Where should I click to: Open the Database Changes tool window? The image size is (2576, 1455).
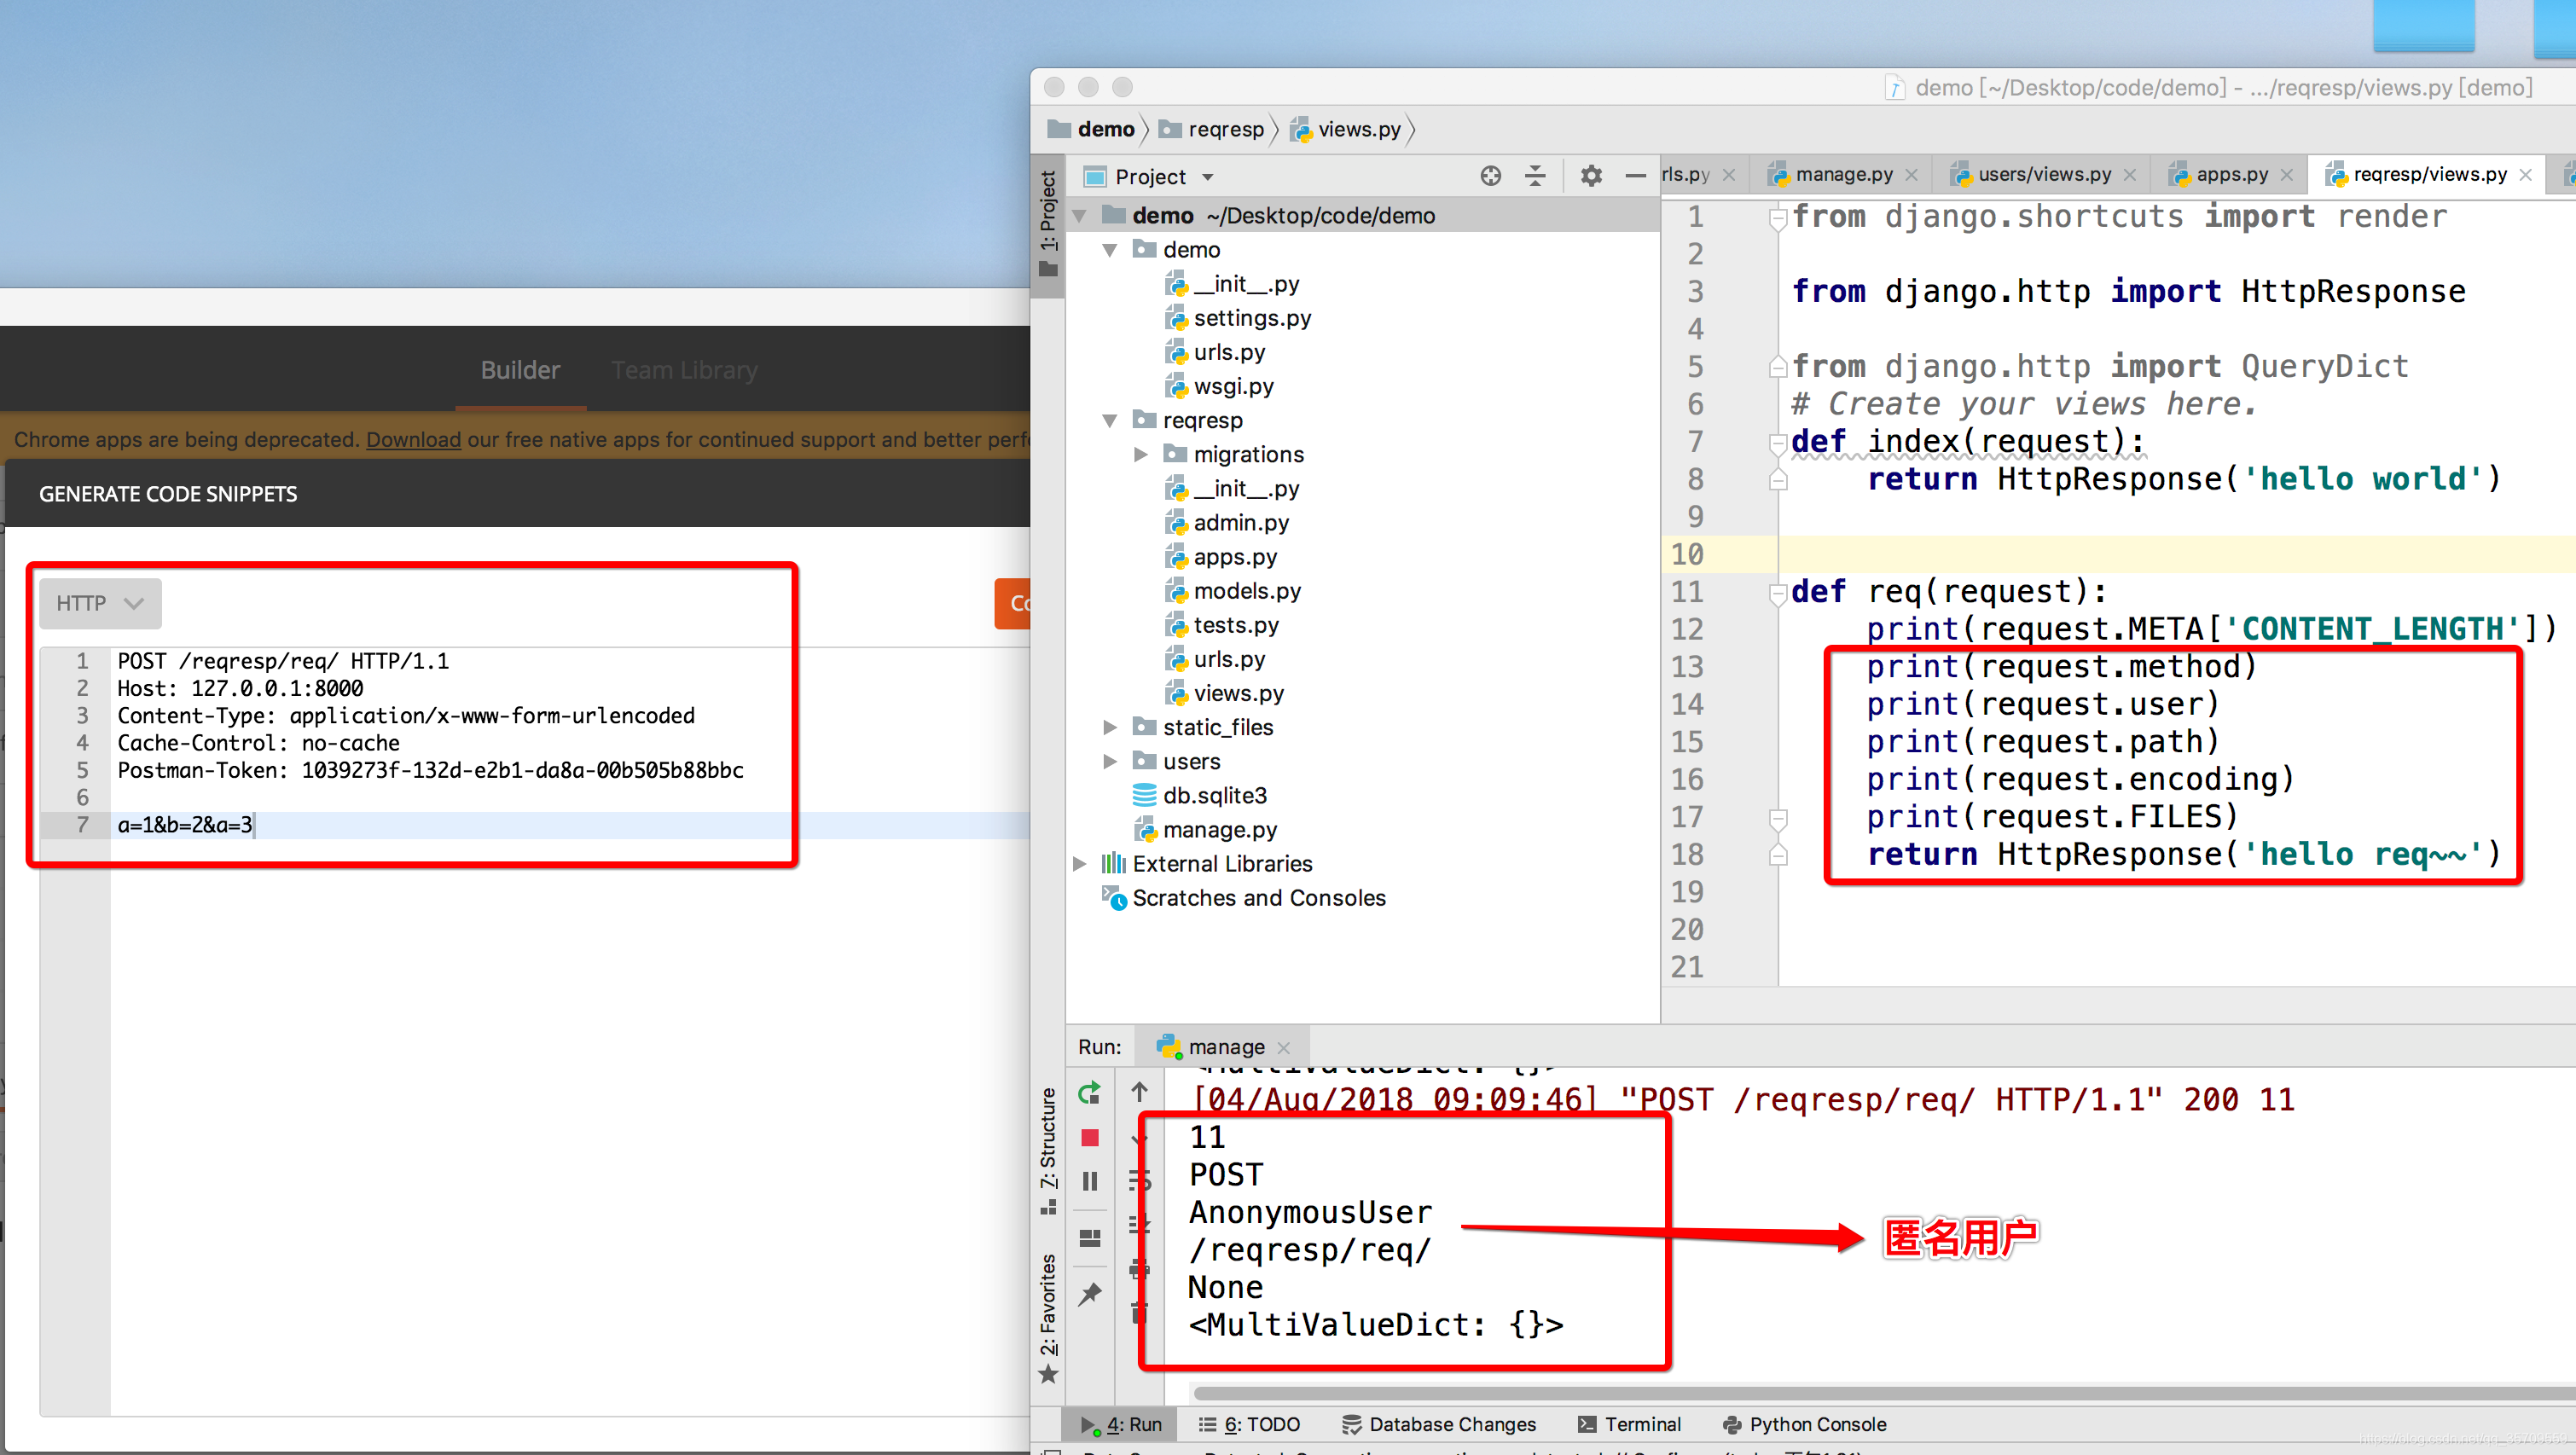point(1439,1424)
